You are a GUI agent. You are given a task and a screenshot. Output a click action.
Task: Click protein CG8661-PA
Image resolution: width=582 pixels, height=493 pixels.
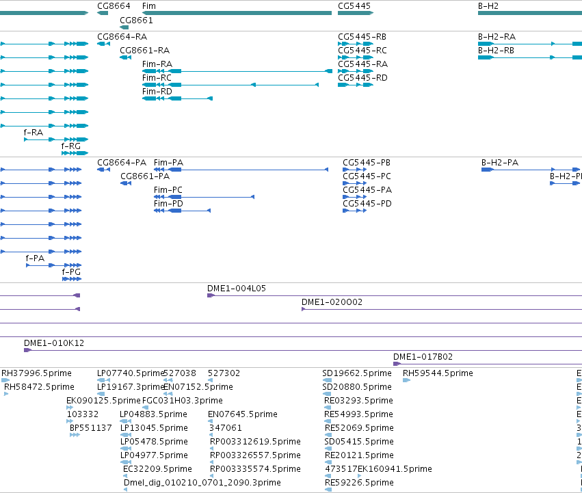point(145,176)
